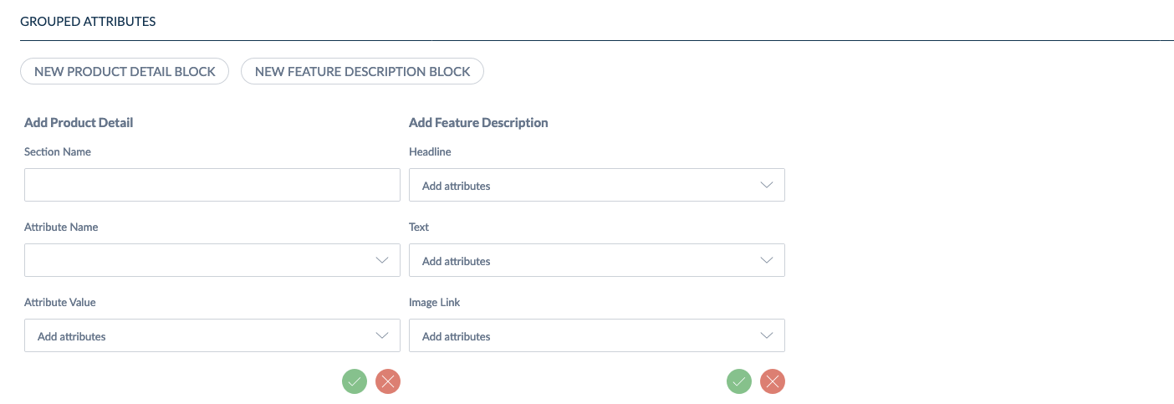1174x404 pixels.
Task: Select the Grouped Attributes section heading
Action: click(88, 22)
